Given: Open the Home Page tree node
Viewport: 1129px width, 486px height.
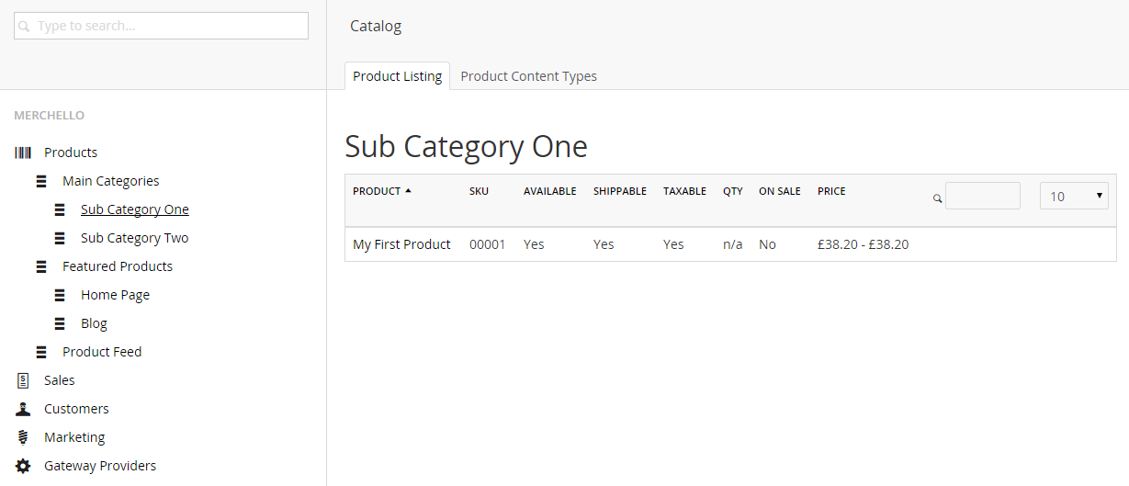Looking at the screenshot, I should [115, 295].
